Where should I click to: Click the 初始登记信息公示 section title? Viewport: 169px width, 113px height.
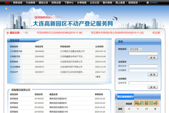click(21, 90)
